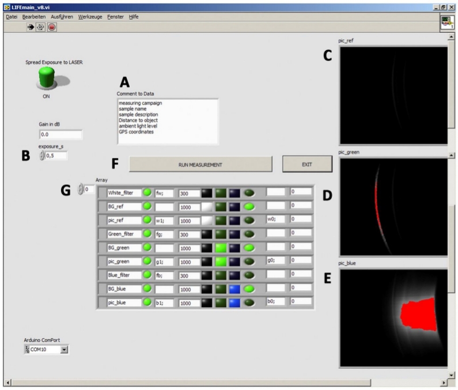Toggle the green LED in BG_green row
Screen dimensions: 458x390
point(147,247)
